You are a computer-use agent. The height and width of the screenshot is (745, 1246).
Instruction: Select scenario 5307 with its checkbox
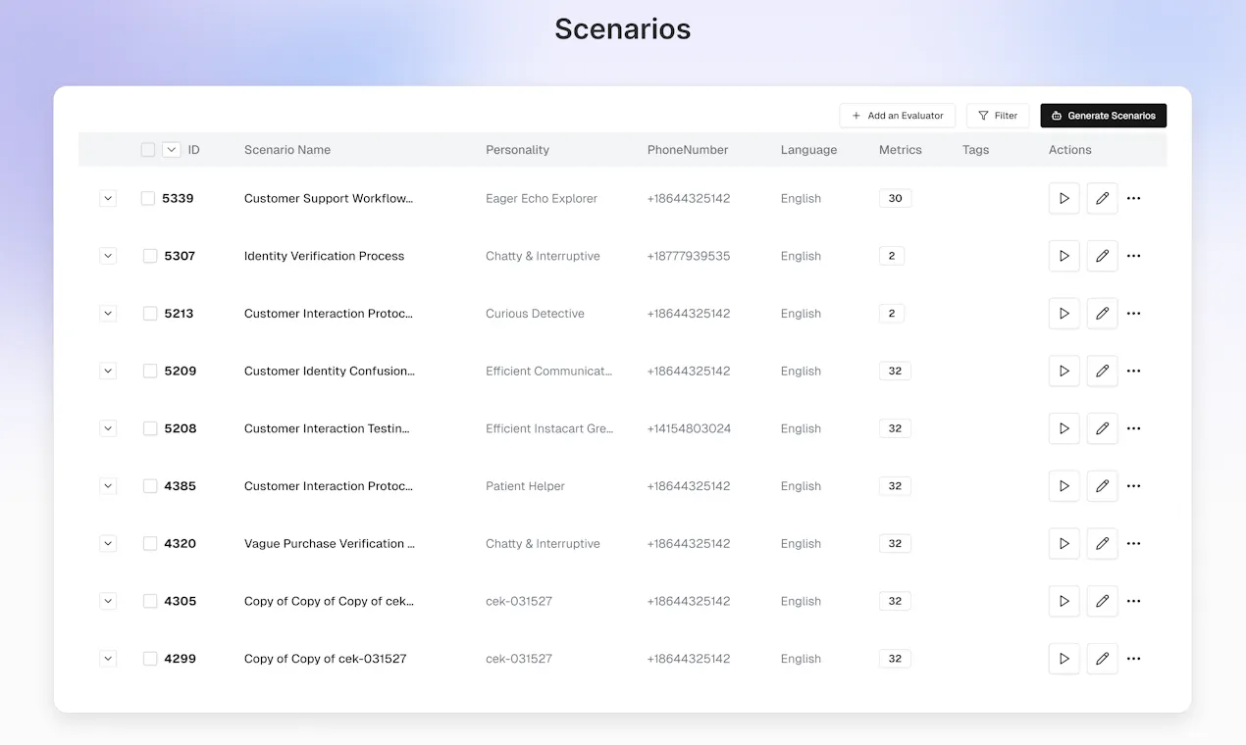[150, 256]
